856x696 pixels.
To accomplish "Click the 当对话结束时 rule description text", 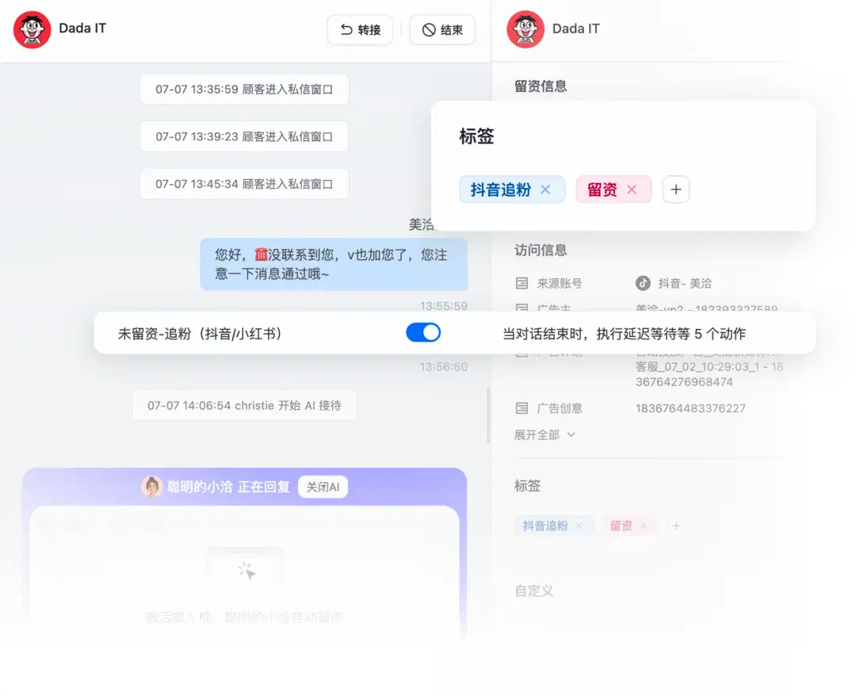I will (624, 334).
